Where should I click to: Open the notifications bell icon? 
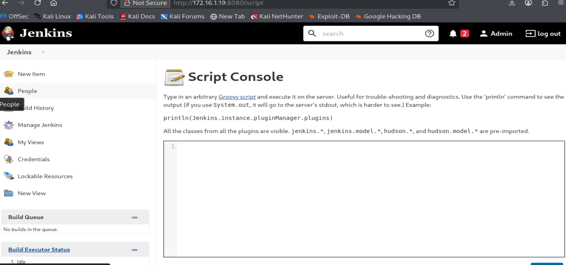tap(453, 34)
